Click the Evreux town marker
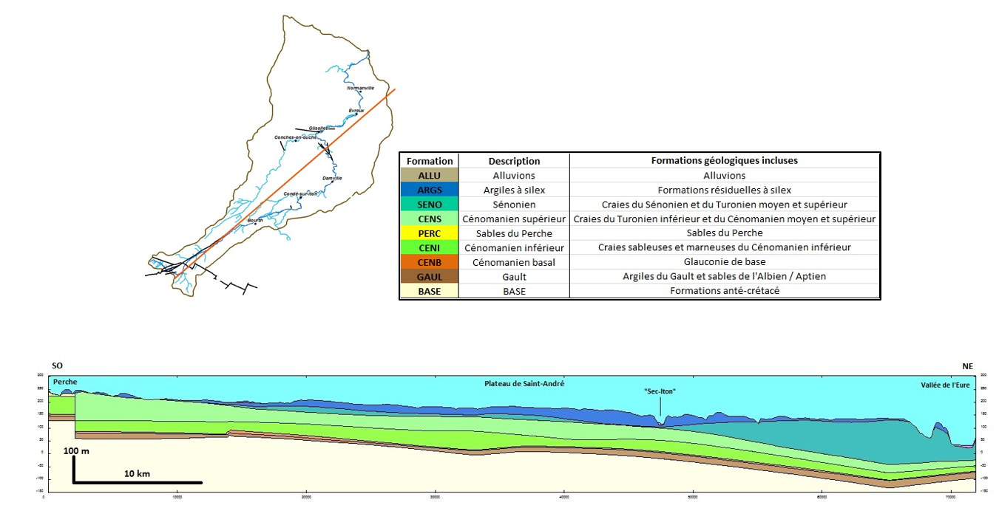This screenshot has width=999, height=508. click(x=355, y=114)
